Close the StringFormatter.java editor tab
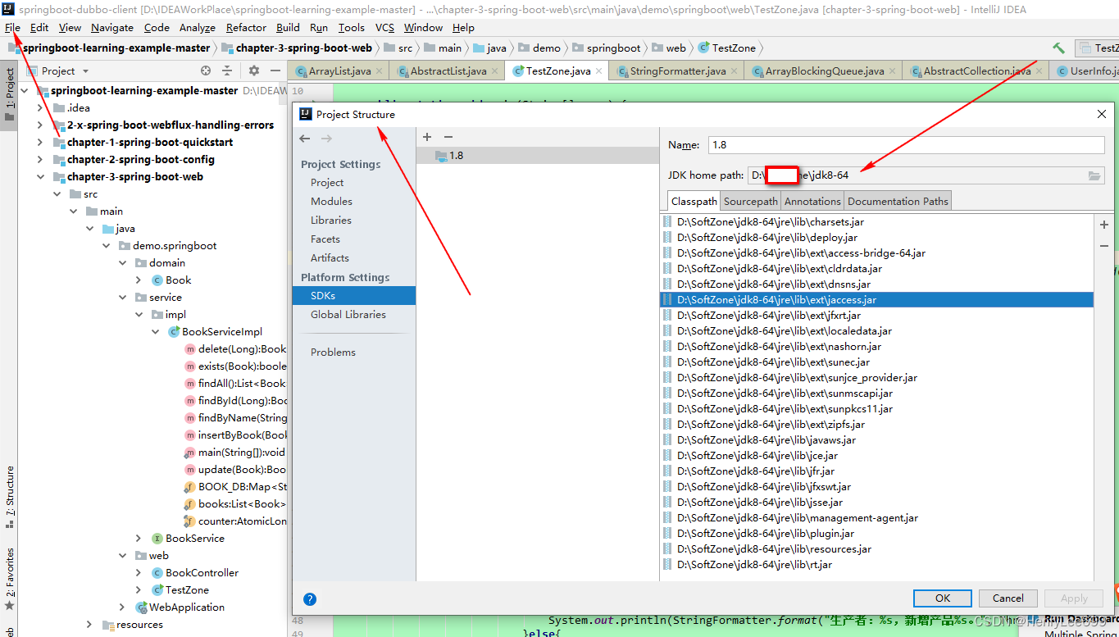1119x637 pixels. tap(735, 71)
